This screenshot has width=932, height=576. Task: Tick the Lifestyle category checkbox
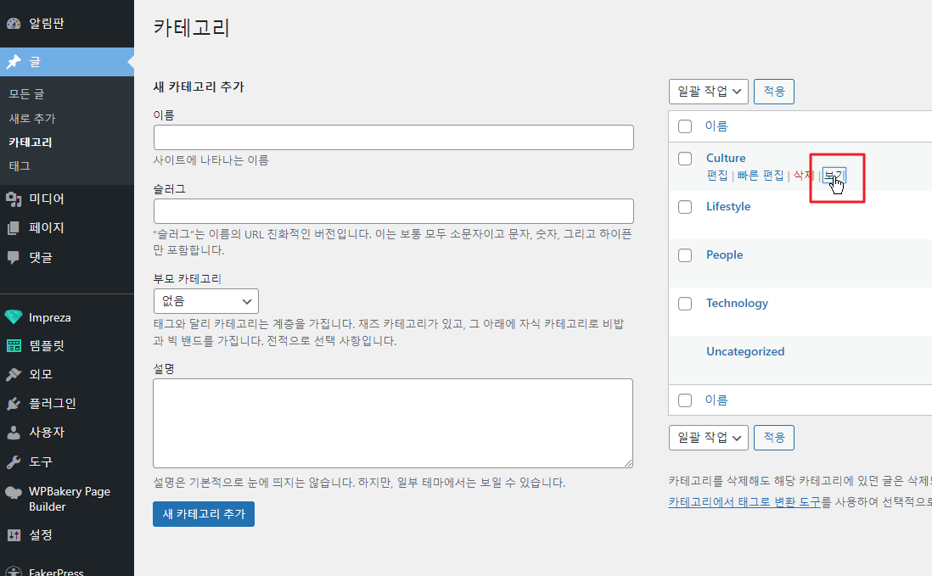tap(685, 207)
